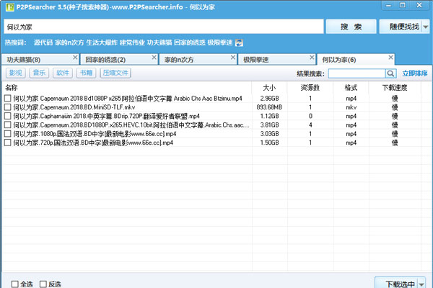Sort by the 大小 column header
This screenshot has width=433, height=288.
click(x=269, y=87)
